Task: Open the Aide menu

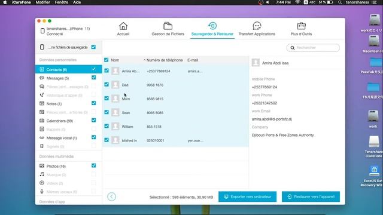Action: click(77, 2)
